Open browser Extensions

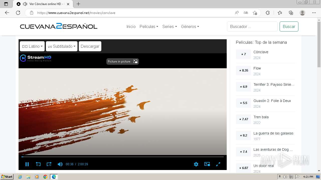click(x=268, y=13)
